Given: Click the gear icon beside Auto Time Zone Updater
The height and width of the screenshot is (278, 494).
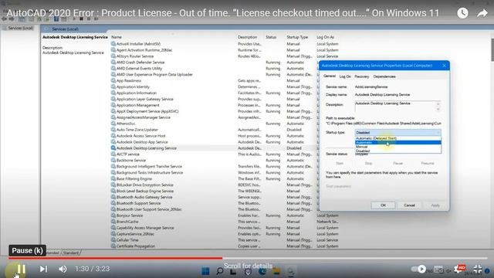Looking at the screenshot, I should (113, 130).
